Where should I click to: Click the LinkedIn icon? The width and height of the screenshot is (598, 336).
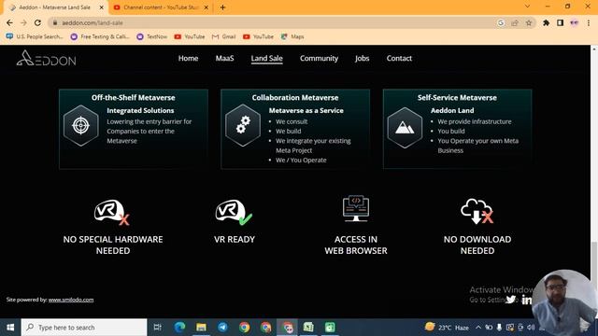pos(527,300)
